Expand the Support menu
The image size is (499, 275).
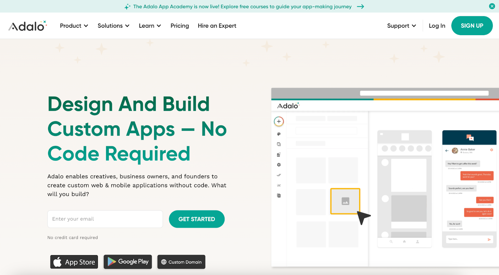point(402,26)
